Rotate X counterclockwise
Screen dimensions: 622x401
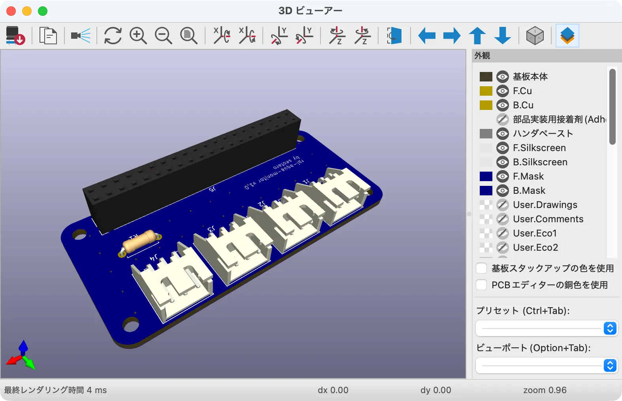click(247, 36)
